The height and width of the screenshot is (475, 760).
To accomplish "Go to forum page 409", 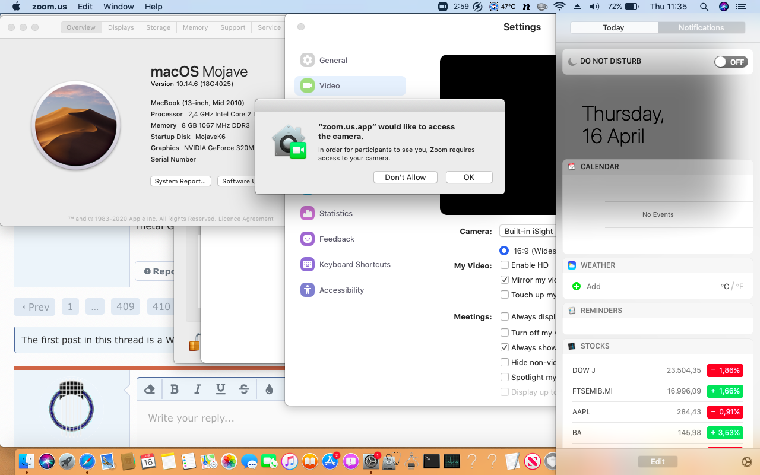I will [x=125, y=306].
